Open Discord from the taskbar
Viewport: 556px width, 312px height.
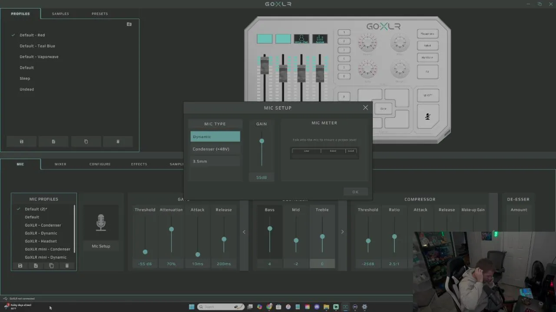pyautogui.click(x=317, y=307)
